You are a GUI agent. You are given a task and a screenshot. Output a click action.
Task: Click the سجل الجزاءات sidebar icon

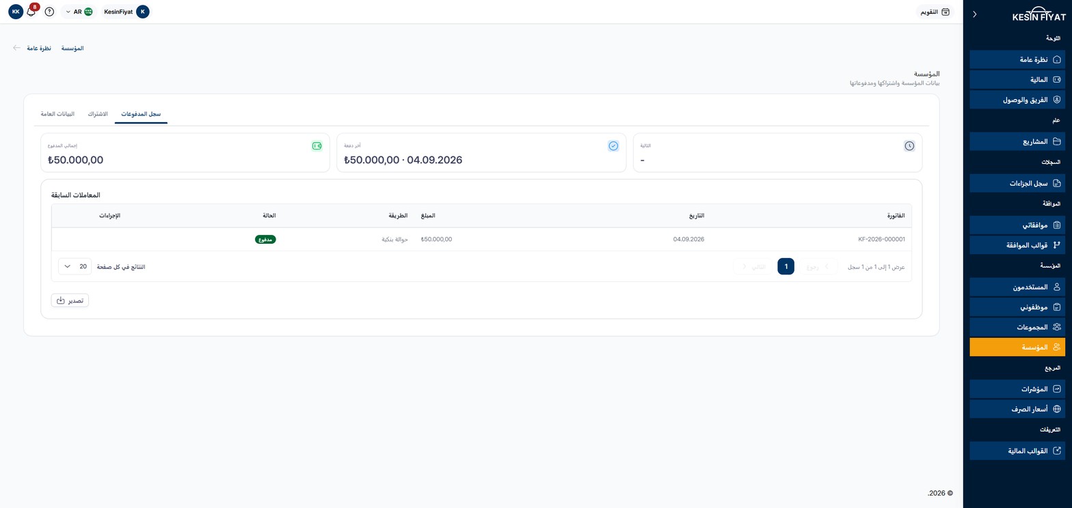coord(1056,183)
